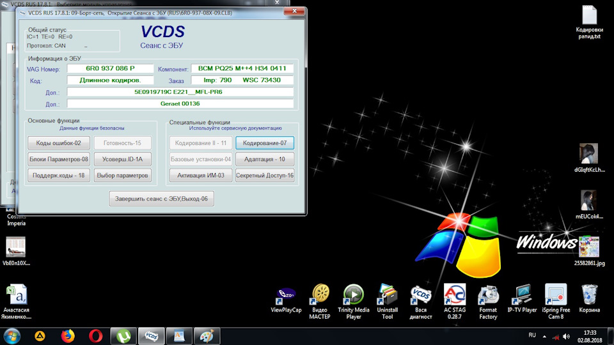
Task: Open Кодирование-07 coding function
Action: [265, 142]
